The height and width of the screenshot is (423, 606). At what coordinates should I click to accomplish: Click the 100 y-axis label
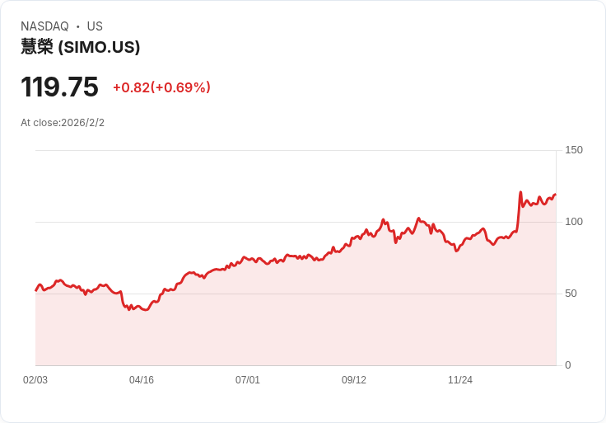[x=574, y=222]
